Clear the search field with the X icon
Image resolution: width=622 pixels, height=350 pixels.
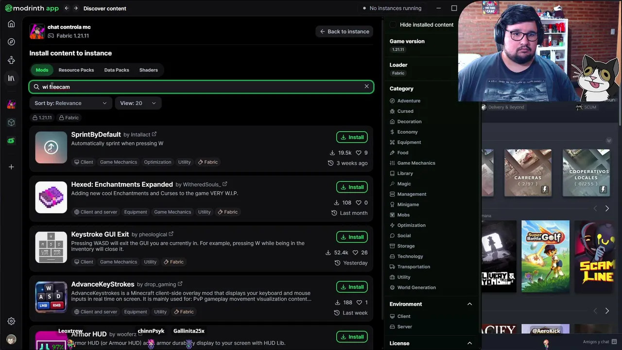366,87
